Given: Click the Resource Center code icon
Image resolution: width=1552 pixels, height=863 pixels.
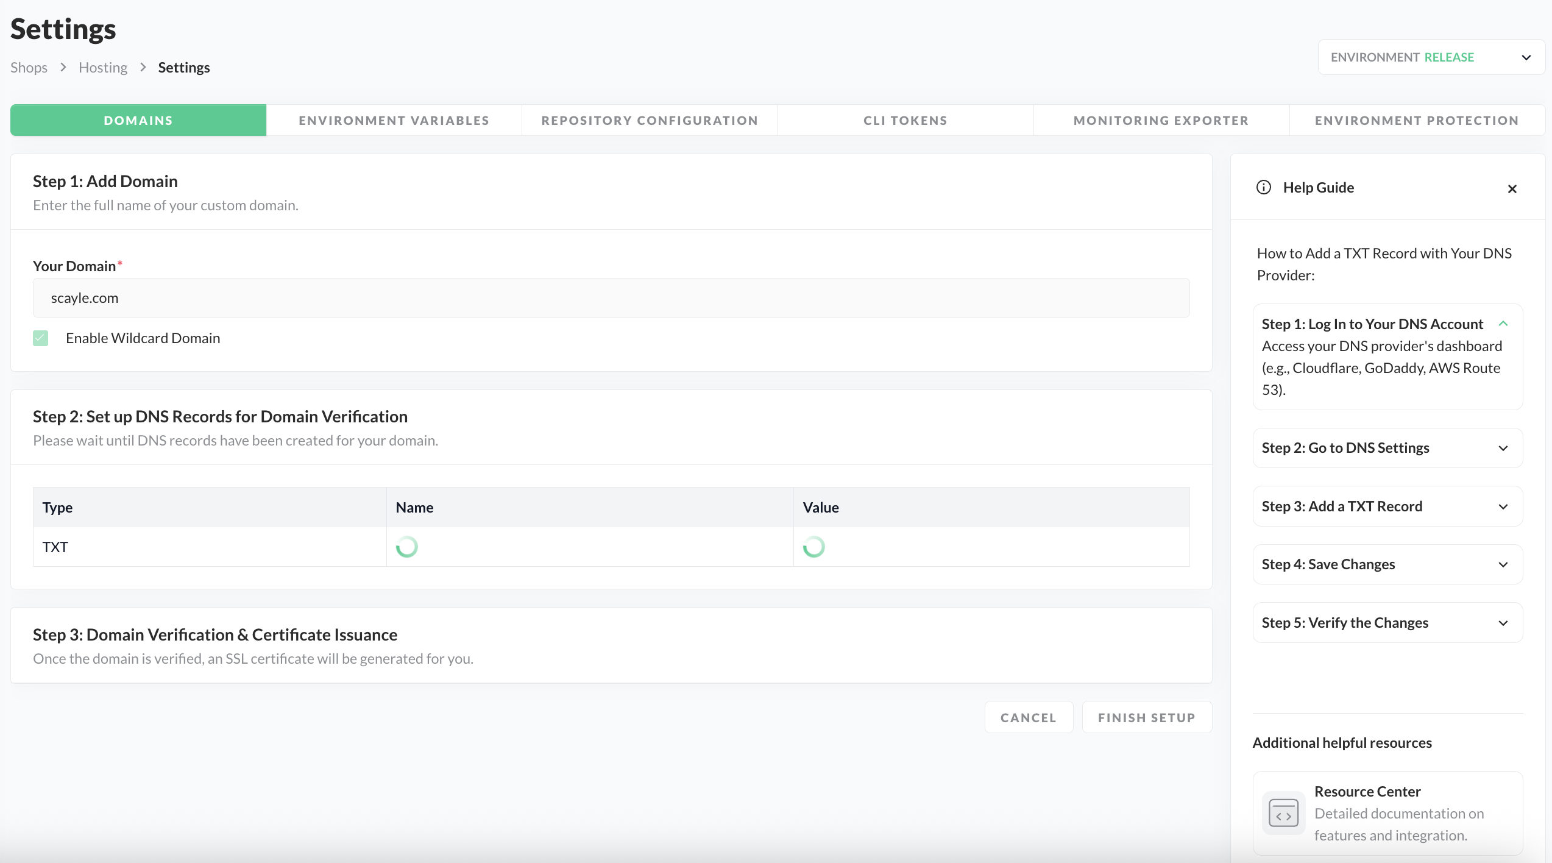Looking at the screenshot, I should (x=1283, y=813).
